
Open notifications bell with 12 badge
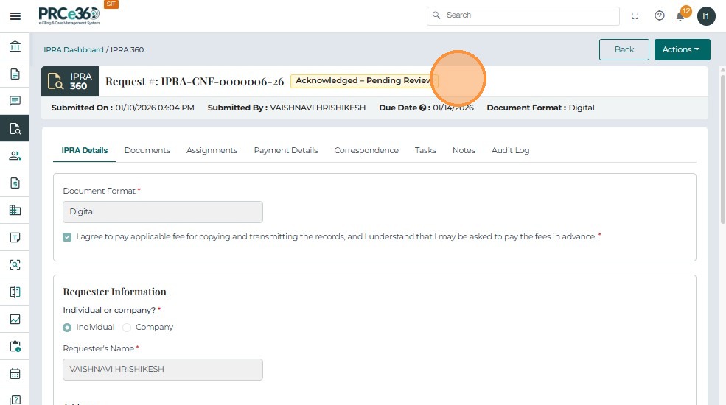coord(682,15)
